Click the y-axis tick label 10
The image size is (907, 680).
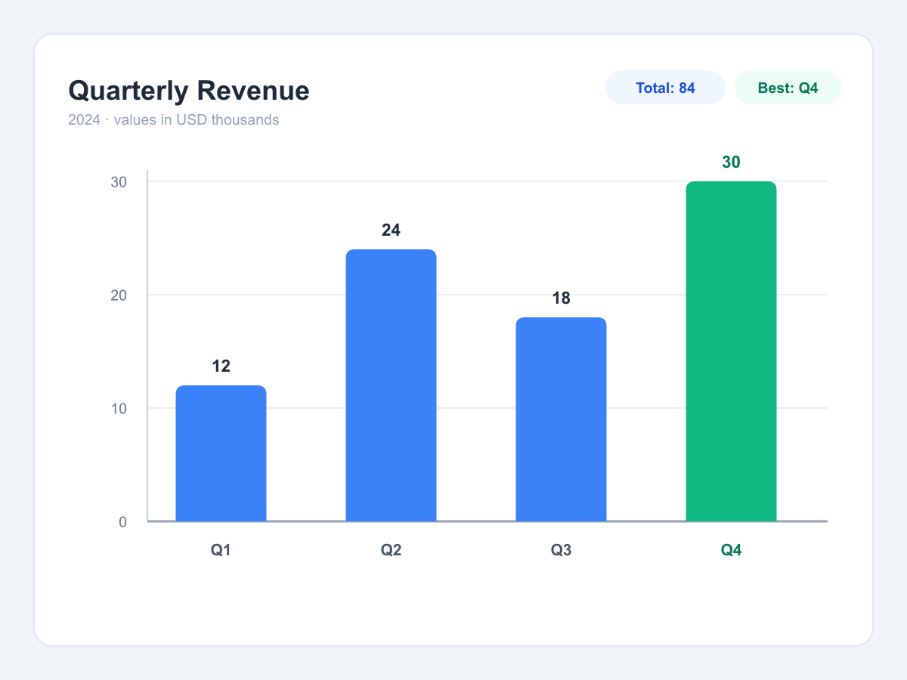pyautogui.click(x=119, y=409)
